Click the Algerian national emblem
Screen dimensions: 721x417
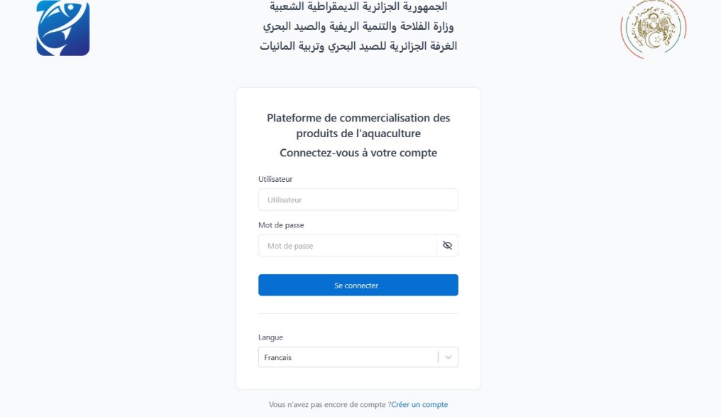pyautogui.click(x=653, y=28)
